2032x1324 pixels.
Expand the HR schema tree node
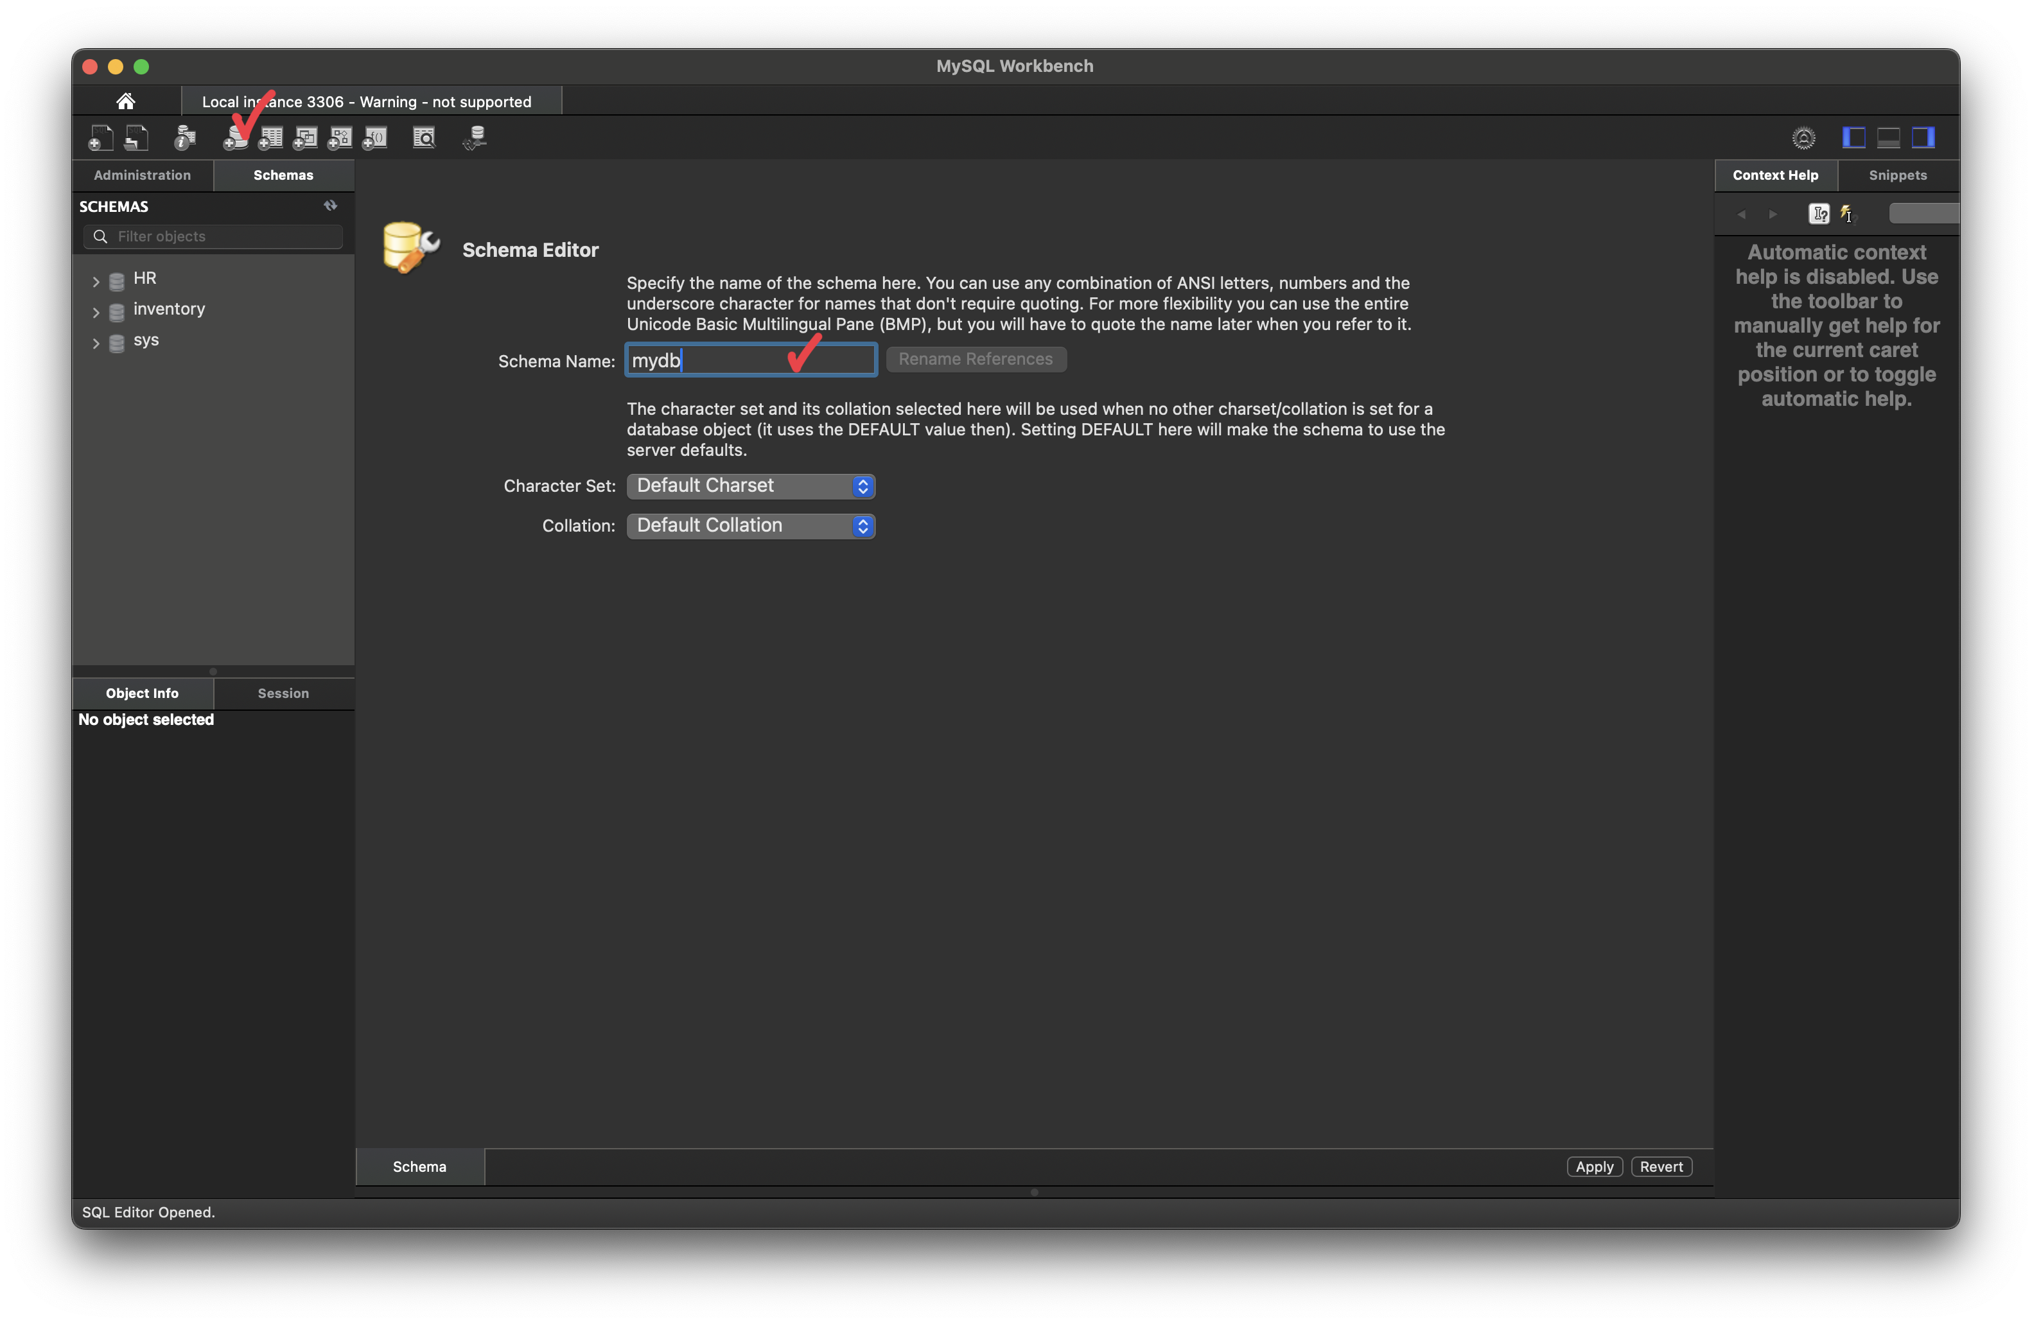click(96, 280)
